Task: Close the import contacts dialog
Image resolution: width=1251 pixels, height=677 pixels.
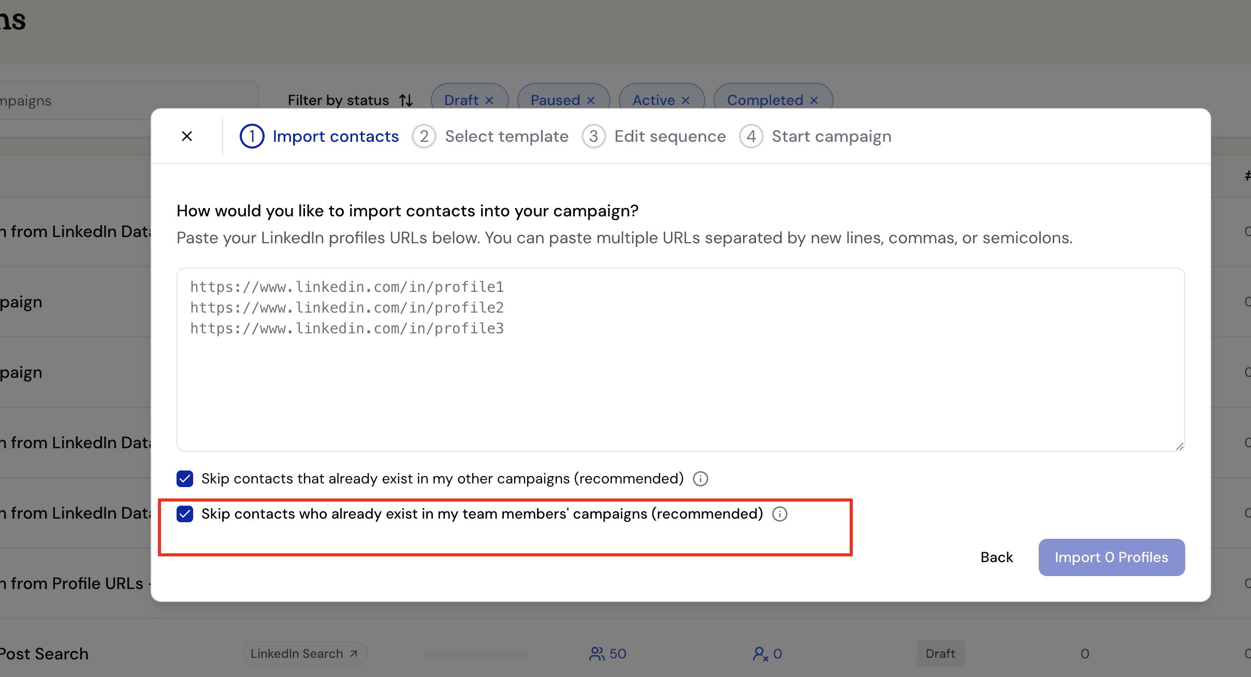Action: (187, 136)
